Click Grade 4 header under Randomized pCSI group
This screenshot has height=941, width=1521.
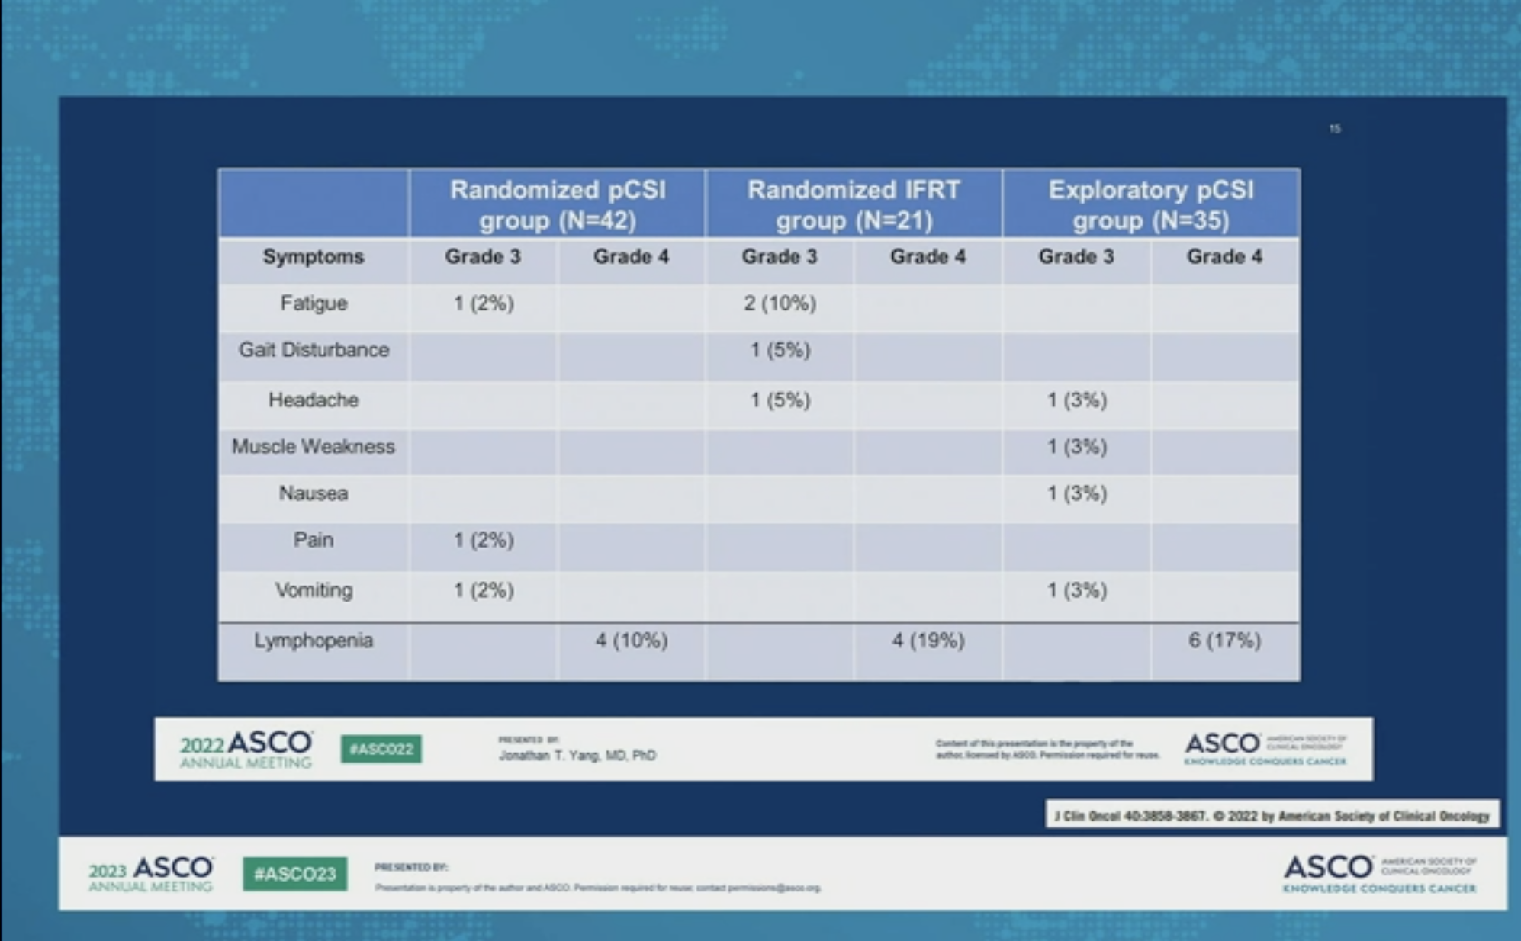(x=631, y=256)
